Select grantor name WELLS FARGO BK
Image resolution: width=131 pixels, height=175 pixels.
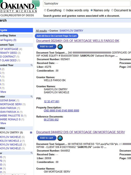[x=55, y=80]
